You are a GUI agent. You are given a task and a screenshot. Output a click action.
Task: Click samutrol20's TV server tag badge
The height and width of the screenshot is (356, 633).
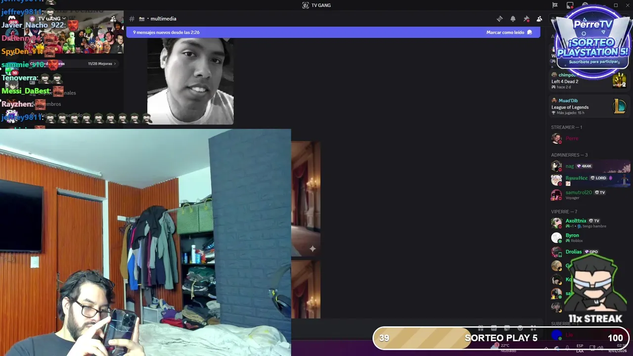pyautogui.click(x=600, y=192)
